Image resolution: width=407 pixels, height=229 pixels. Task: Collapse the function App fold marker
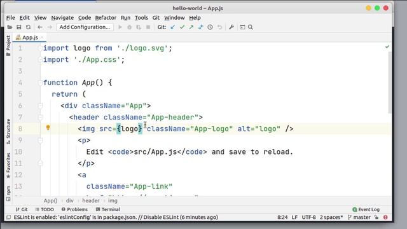[40, 83]
